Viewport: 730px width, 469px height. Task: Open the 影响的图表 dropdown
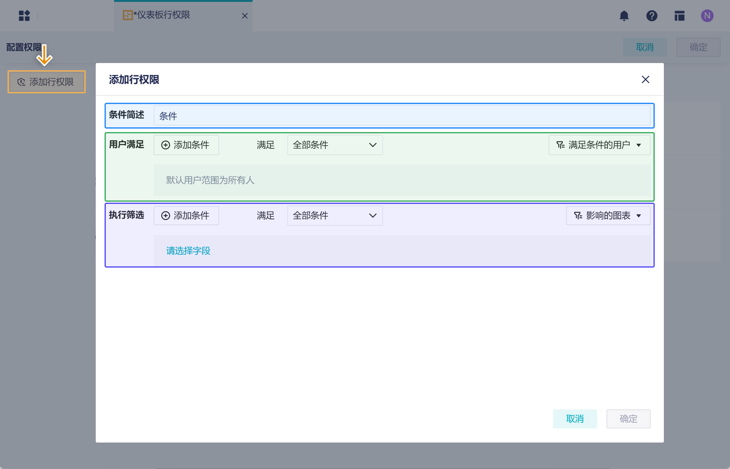pyautogui.click(x=608, y=216)
